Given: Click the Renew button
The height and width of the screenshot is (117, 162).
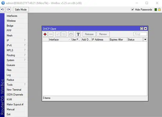Looking at the screenshot, I should tap(103, 34).
